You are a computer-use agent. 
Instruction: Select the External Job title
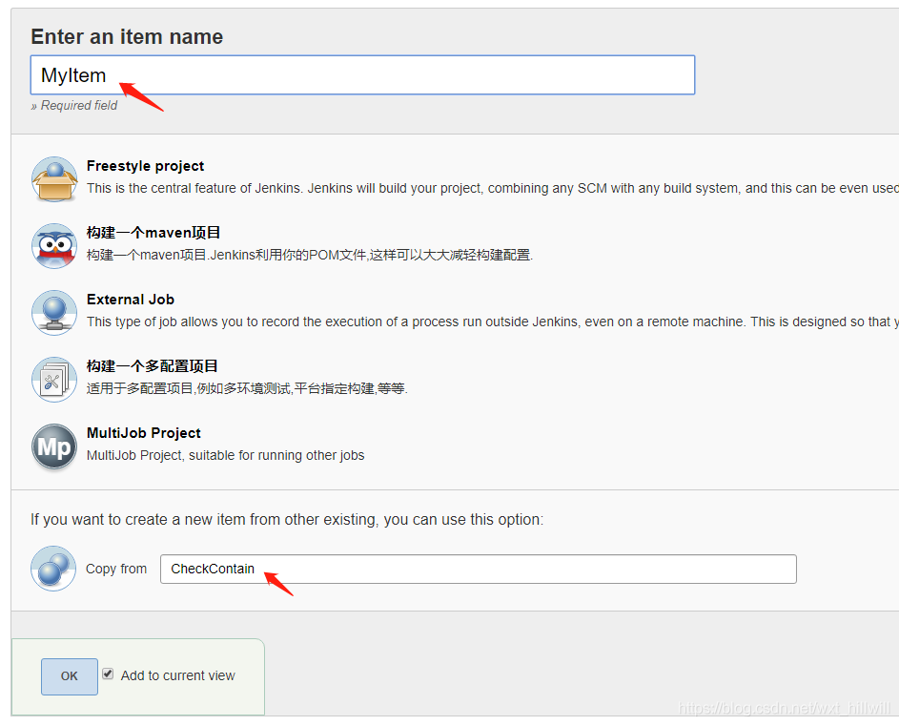[131, 300]
